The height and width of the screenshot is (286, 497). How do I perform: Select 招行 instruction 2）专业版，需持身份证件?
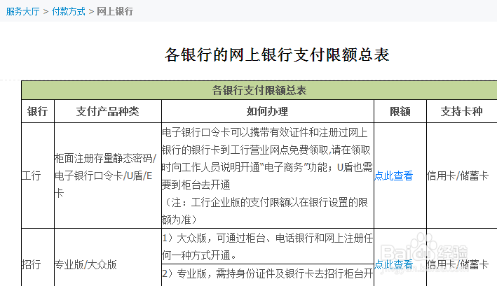[x=267, y=273]
